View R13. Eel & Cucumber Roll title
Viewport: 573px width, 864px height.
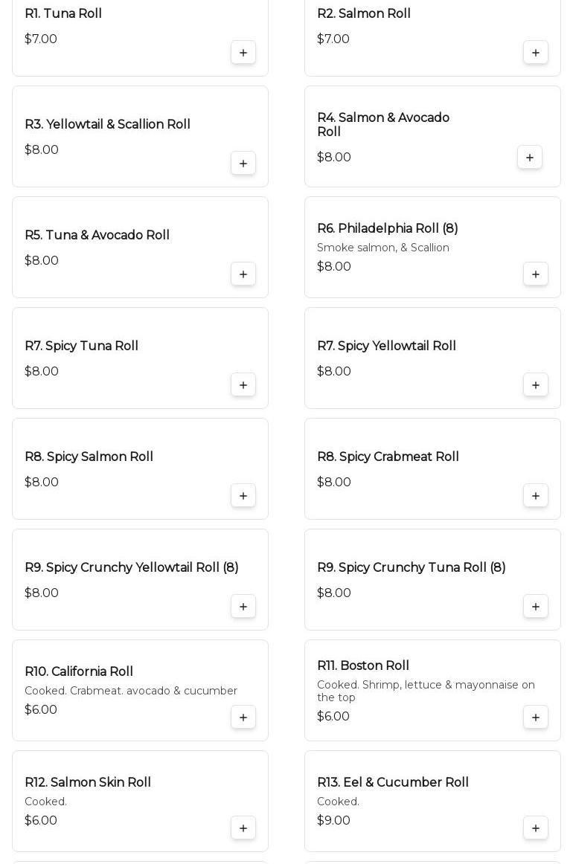point(393,782)
